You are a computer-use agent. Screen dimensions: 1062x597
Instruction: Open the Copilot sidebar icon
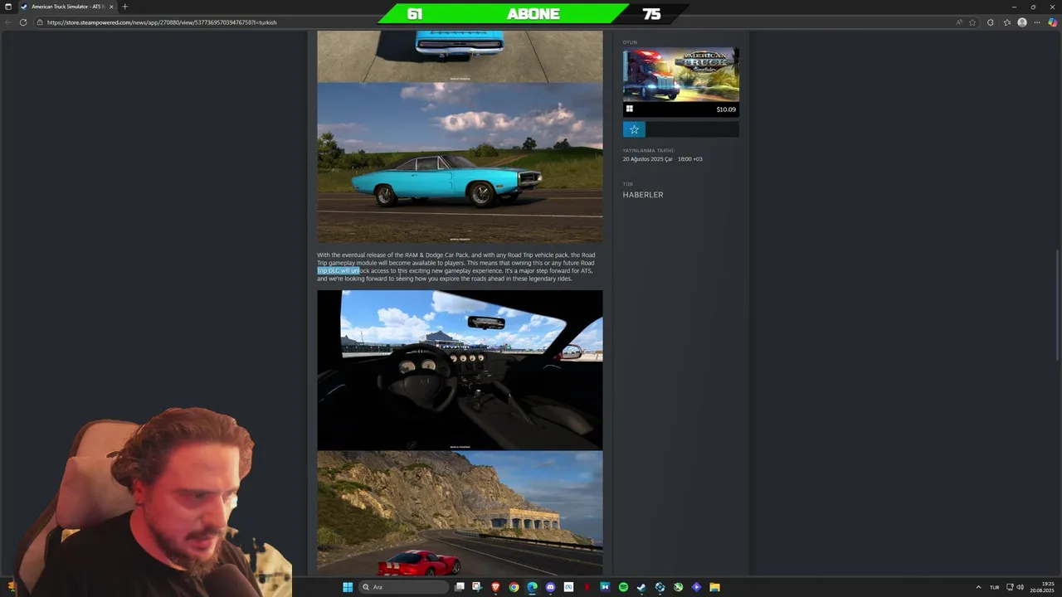click(x=1053, y=22)
